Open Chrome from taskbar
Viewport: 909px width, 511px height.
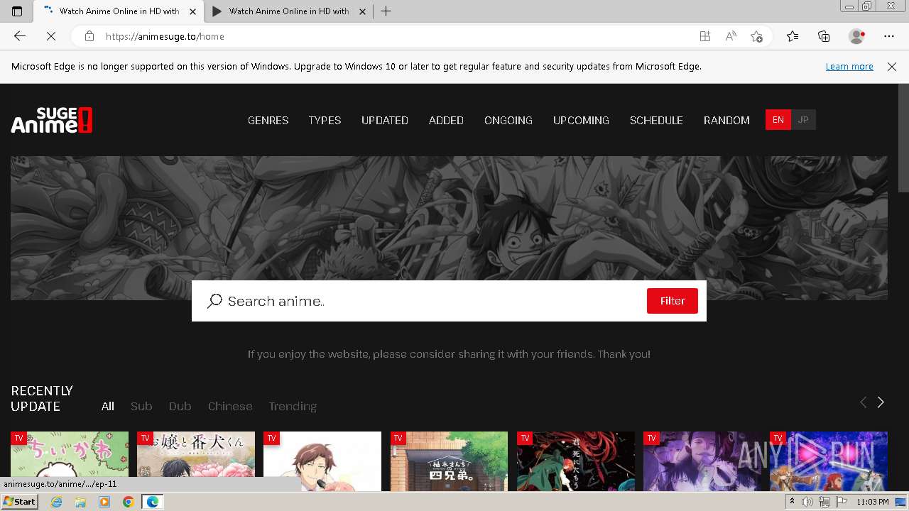click(128, 502)
